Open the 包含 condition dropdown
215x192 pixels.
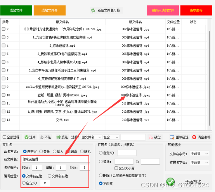point(111,137)
